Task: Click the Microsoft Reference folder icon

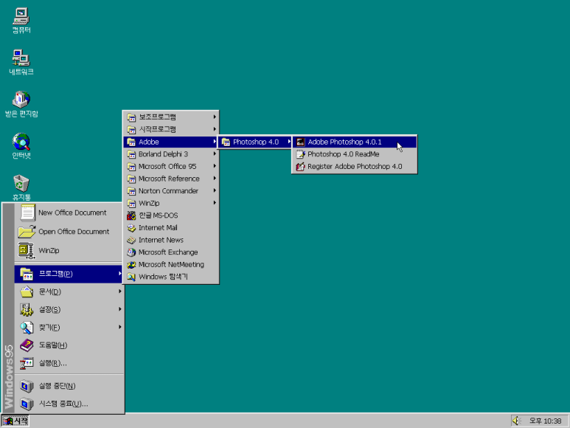Action: [x=131, y=179]
